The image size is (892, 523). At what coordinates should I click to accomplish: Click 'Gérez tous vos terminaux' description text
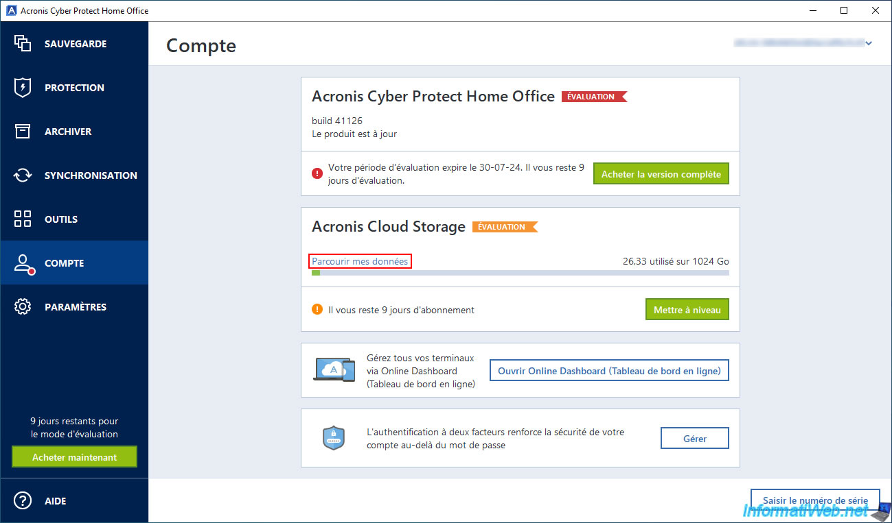[x=421, y=371]
